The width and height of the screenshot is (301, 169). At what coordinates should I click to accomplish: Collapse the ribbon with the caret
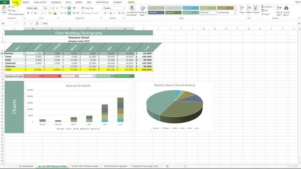click(x=299, y=18)
